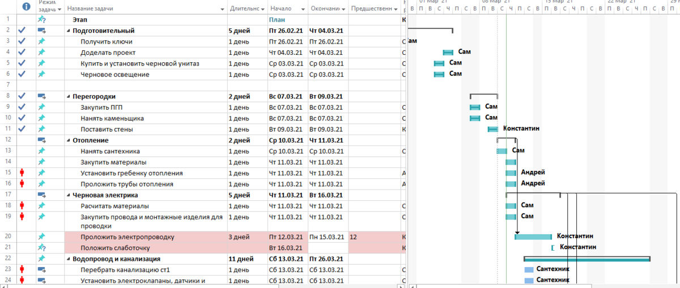The height and width of the screenshot is (288, 680).
Task: Click the pin mode icon for Закупить ПГП
Action: coord(42,107)
